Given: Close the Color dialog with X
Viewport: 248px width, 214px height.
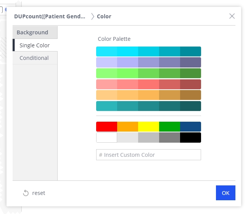Looking at the screenshot, I should click(232, 16).
